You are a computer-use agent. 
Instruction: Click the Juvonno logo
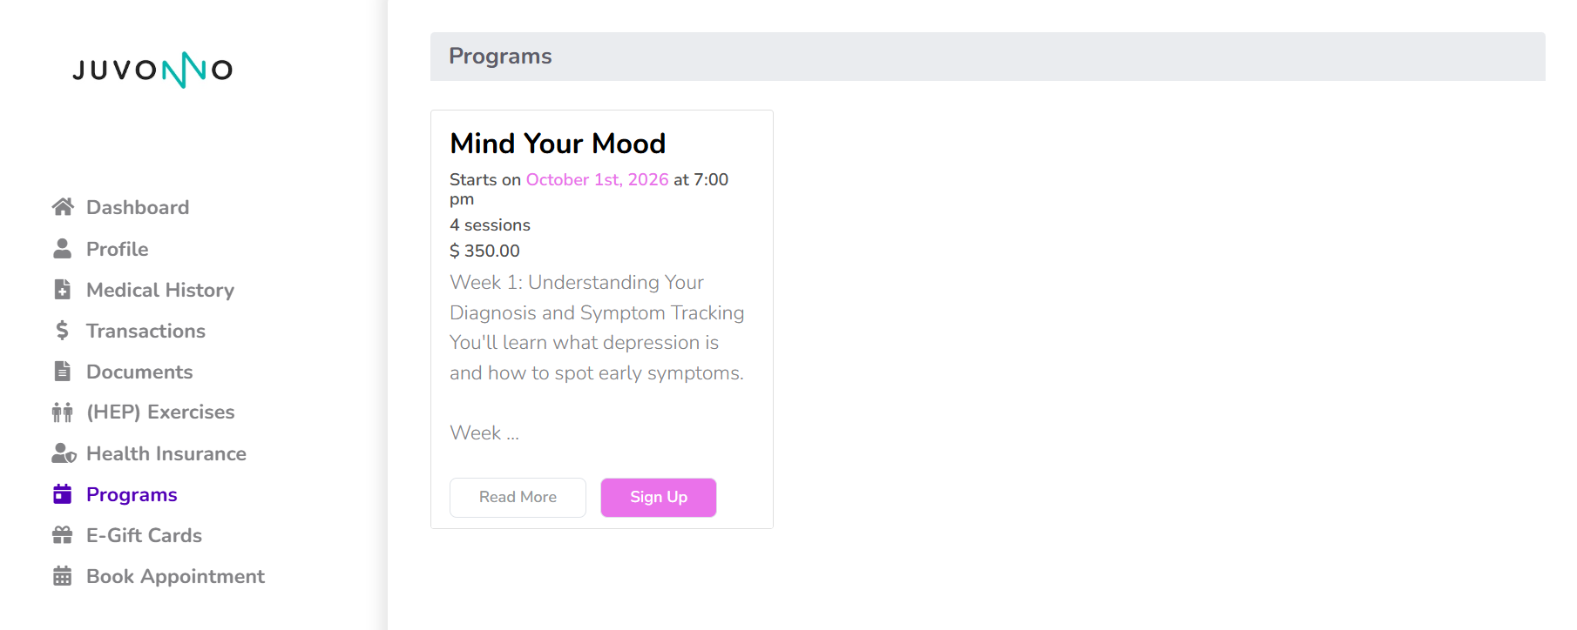tap(152, 70)
